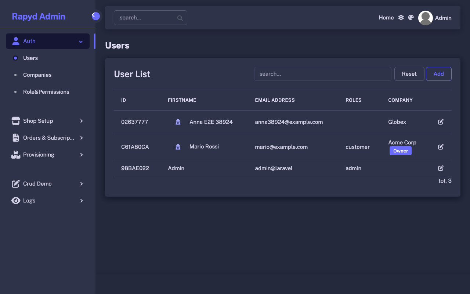The height and width of the screenshot is (294, 470).
Task: Open the Users submenu item
Action: 48,58
